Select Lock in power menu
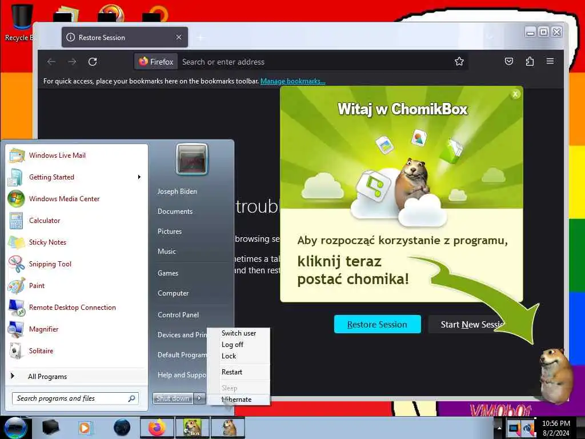 [239, 356]
